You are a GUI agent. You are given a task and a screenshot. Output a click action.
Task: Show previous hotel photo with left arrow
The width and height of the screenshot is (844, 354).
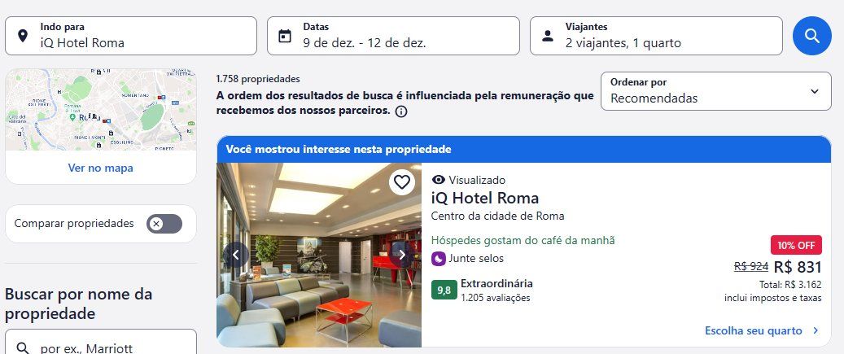tap(236, 255)
